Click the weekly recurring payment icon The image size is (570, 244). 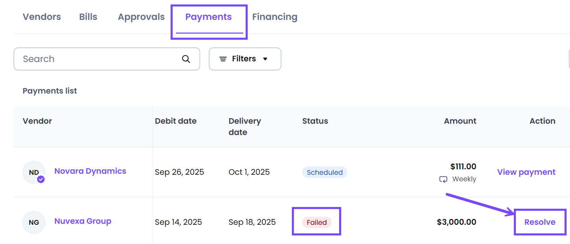pos(443,179)
